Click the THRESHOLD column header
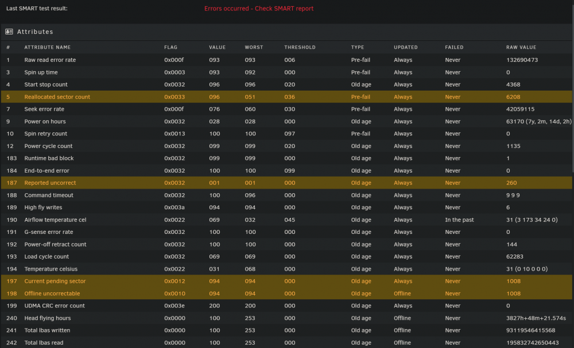Screen dimensions: 574x348 click(300, 47)
